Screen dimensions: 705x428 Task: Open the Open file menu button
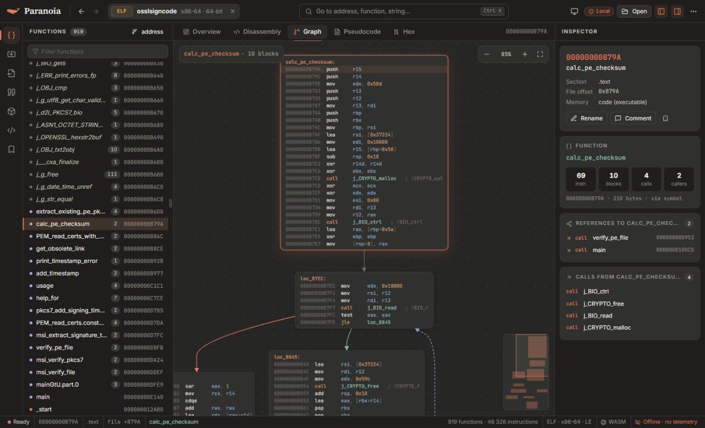tap(634, 11)
